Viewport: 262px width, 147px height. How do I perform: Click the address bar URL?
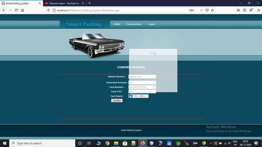(x=88, y=10)
